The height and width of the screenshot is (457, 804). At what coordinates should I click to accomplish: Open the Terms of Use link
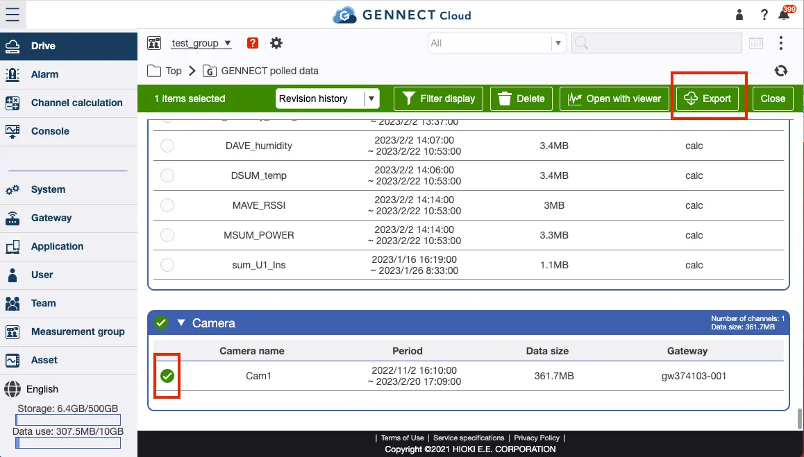(401, 438)
